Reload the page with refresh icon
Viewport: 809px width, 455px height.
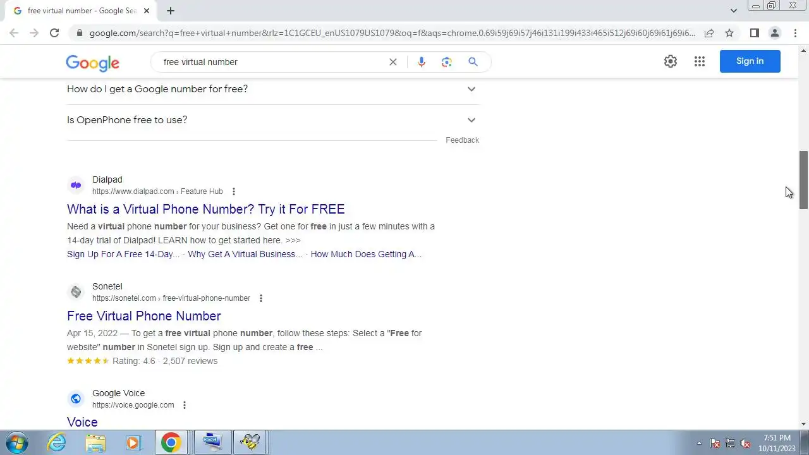click(54, 33)
